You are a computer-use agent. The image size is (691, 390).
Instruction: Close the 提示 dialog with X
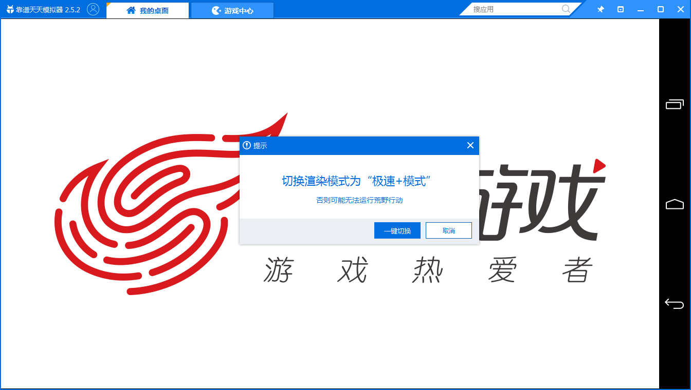pyautogui.click(x=470, y=145)
